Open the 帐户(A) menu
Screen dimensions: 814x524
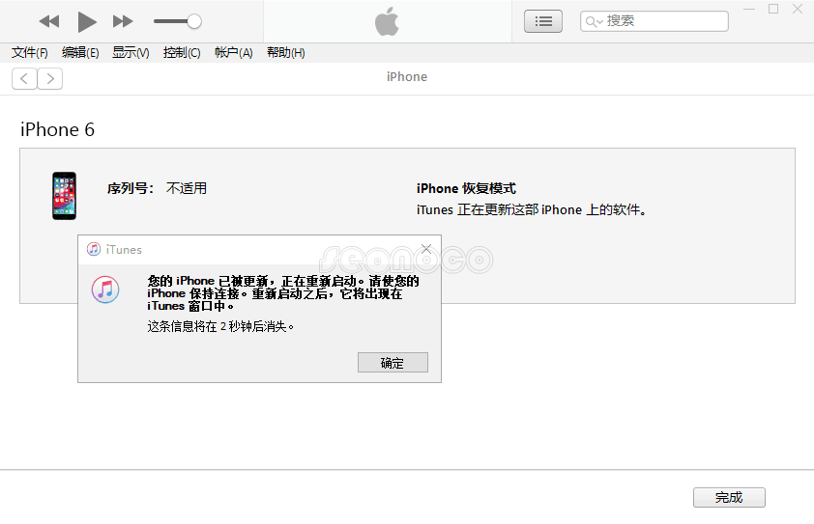(x=233, y=53)
